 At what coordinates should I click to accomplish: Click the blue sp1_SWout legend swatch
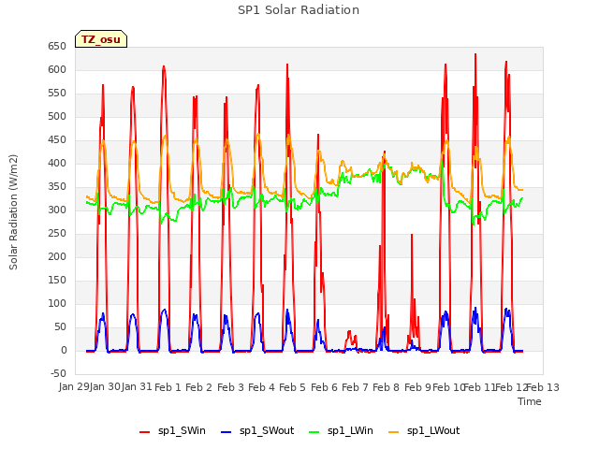pyautogui.click(x=226, y=432)
